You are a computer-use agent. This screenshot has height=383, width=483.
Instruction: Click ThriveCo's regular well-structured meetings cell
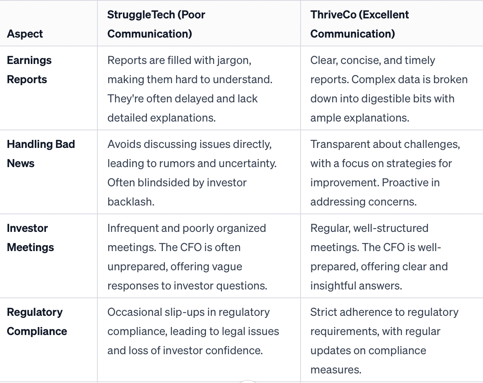378,257
